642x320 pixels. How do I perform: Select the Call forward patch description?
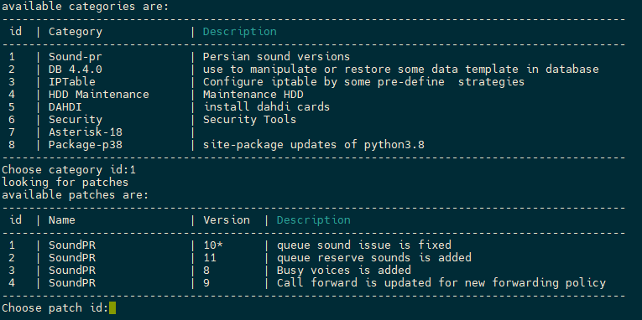click(x=441, y=283)
